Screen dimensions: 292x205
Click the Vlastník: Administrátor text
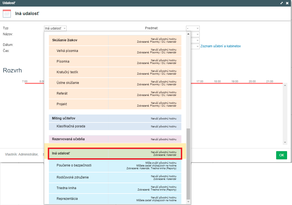22,154
